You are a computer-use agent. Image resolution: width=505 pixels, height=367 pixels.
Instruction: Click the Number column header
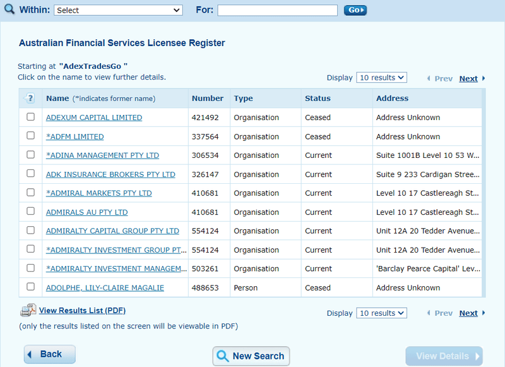click(x=208, y=99)
